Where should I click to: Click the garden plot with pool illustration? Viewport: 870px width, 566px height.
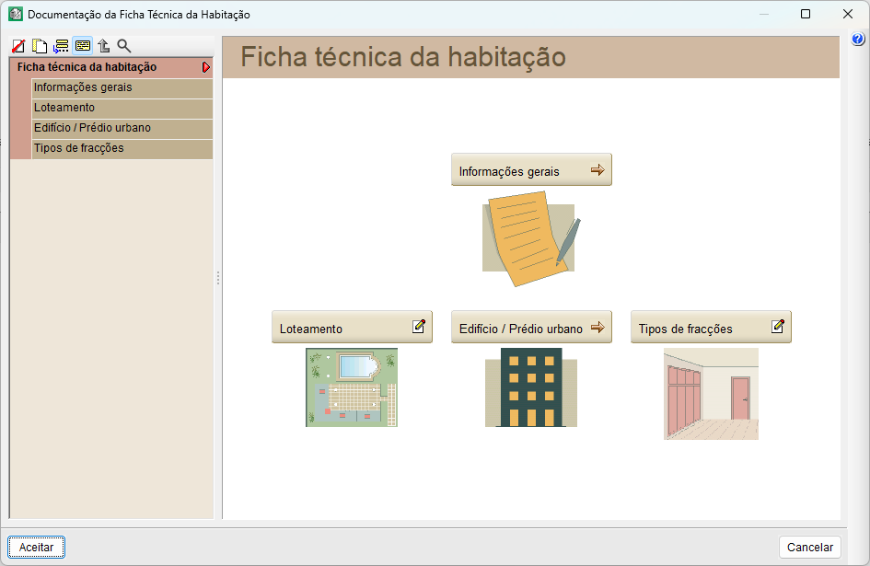coord(352,387)
